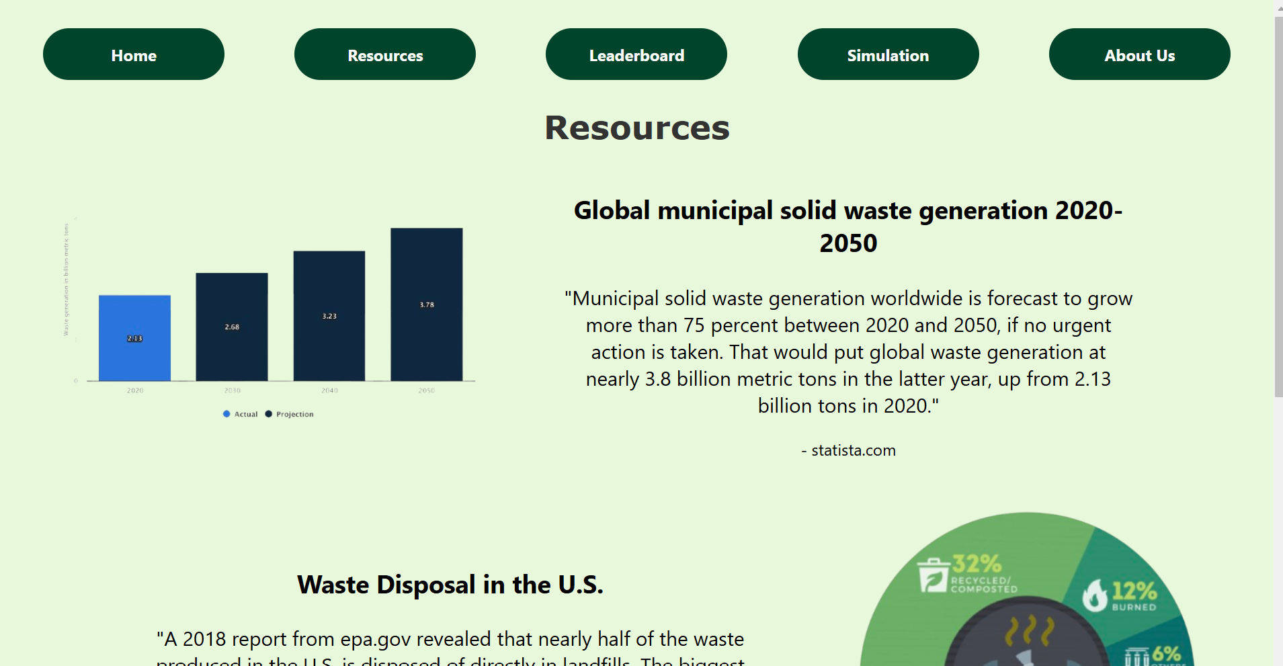Click the dark Projection legend dot
The width and height of the screenshot is (1283, 666).
pos(269,414)
